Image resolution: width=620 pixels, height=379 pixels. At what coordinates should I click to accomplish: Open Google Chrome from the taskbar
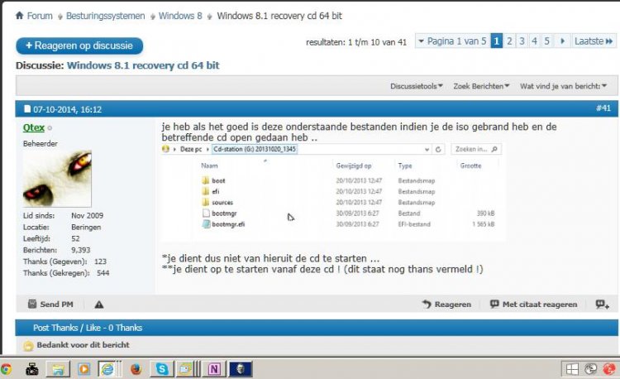(x=6, y=369)
